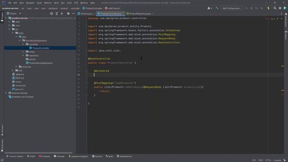Open Dependencies tool window
Image resolution: width=288 pixels, height=162 pixels.
click(124, 156)
